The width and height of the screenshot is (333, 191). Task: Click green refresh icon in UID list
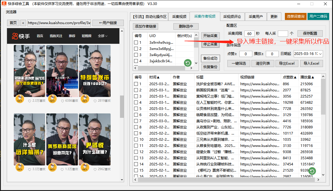(x=187, y=63)
